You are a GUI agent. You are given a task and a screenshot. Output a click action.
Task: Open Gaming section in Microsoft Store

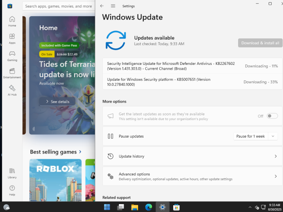click(x=12, y=56)
